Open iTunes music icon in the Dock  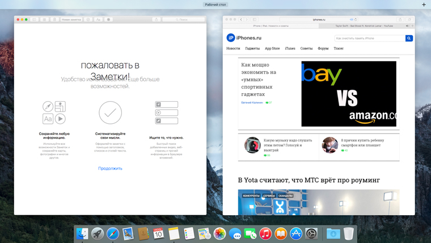(265, 234)
